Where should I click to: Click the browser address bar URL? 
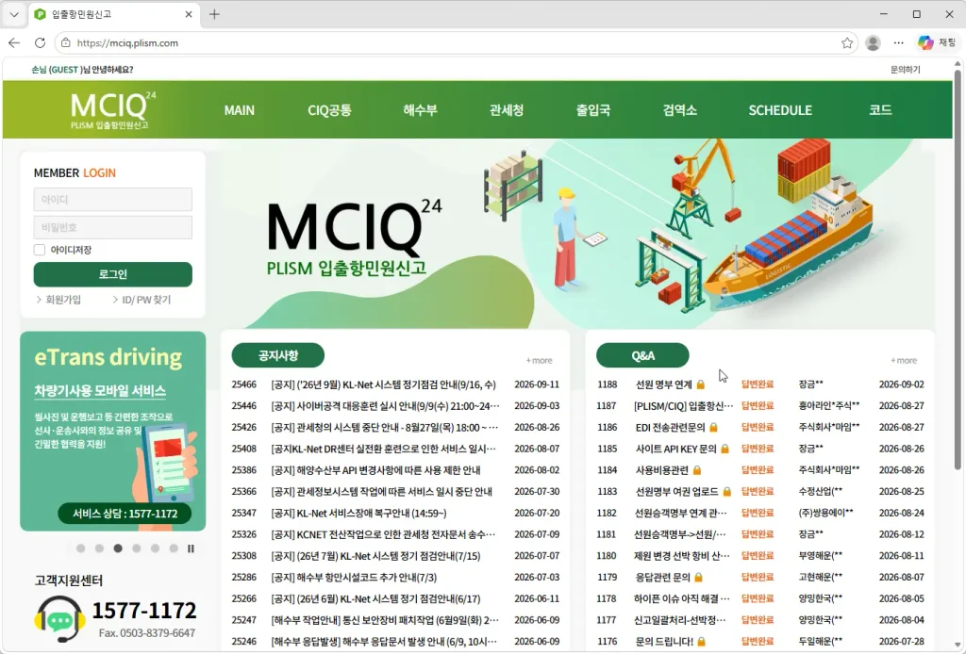(x=127, y=43)
